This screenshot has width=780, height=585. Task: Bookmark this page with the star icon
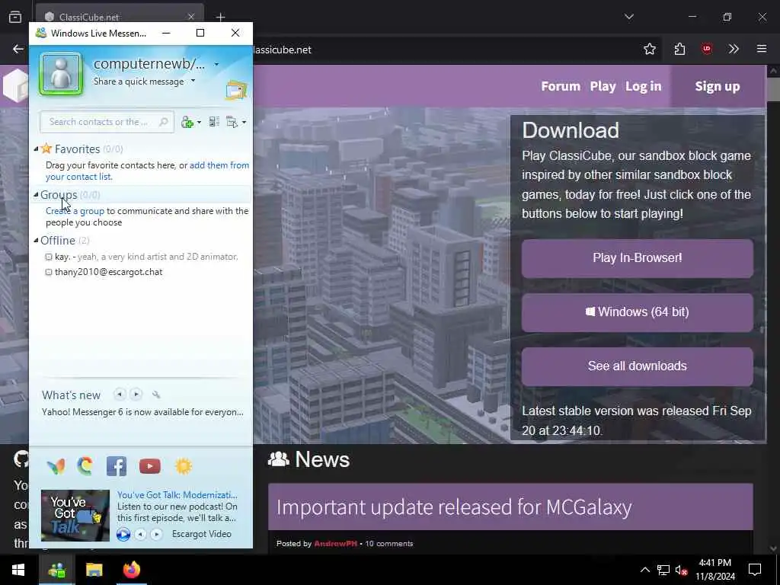(x=649, y=49)
